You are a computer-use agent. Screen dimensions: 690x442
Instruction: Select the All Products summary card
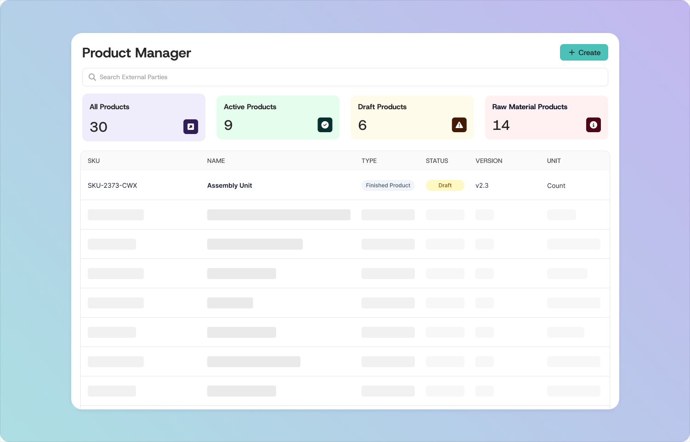144,117
